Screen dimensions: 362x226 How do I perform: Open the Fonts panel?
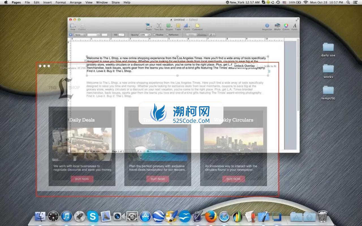[294, 27]
